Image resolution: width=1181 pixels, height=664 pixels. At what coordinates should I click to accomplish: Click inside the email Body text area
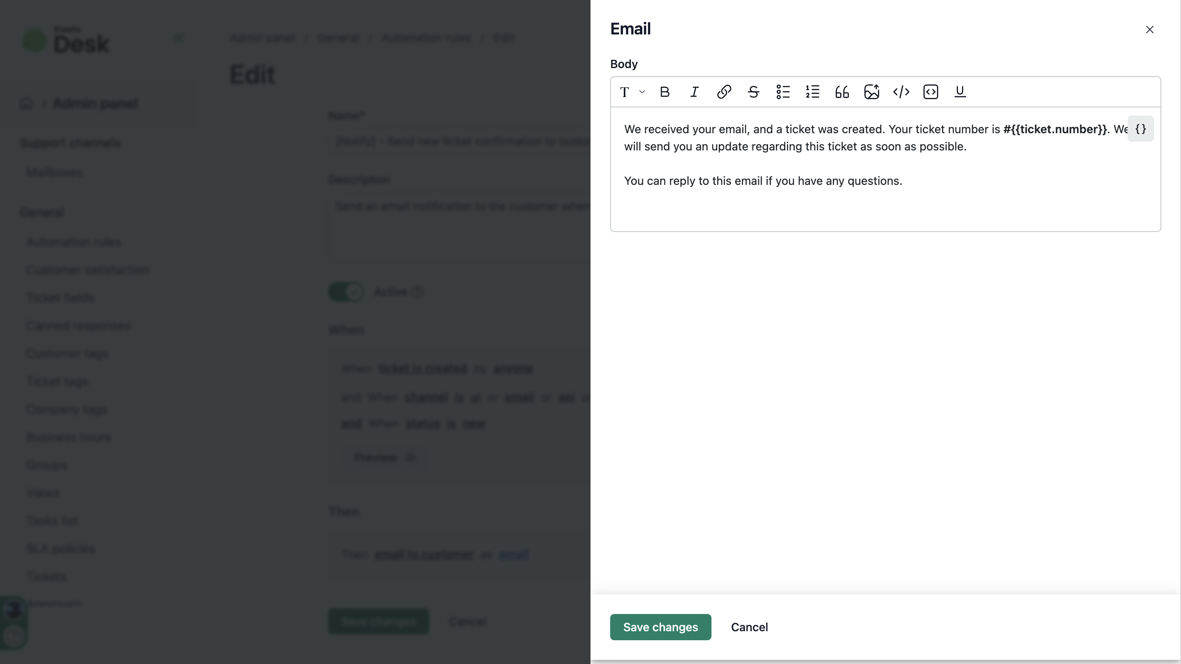pos(885,170)
